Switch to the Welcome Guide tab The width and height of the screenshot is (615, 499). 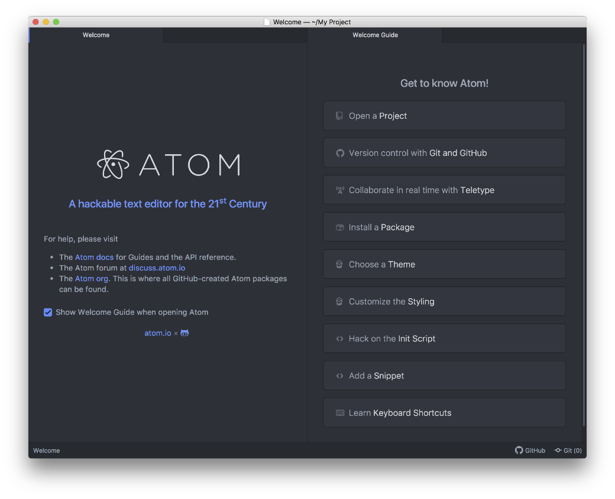coord(376,35)
